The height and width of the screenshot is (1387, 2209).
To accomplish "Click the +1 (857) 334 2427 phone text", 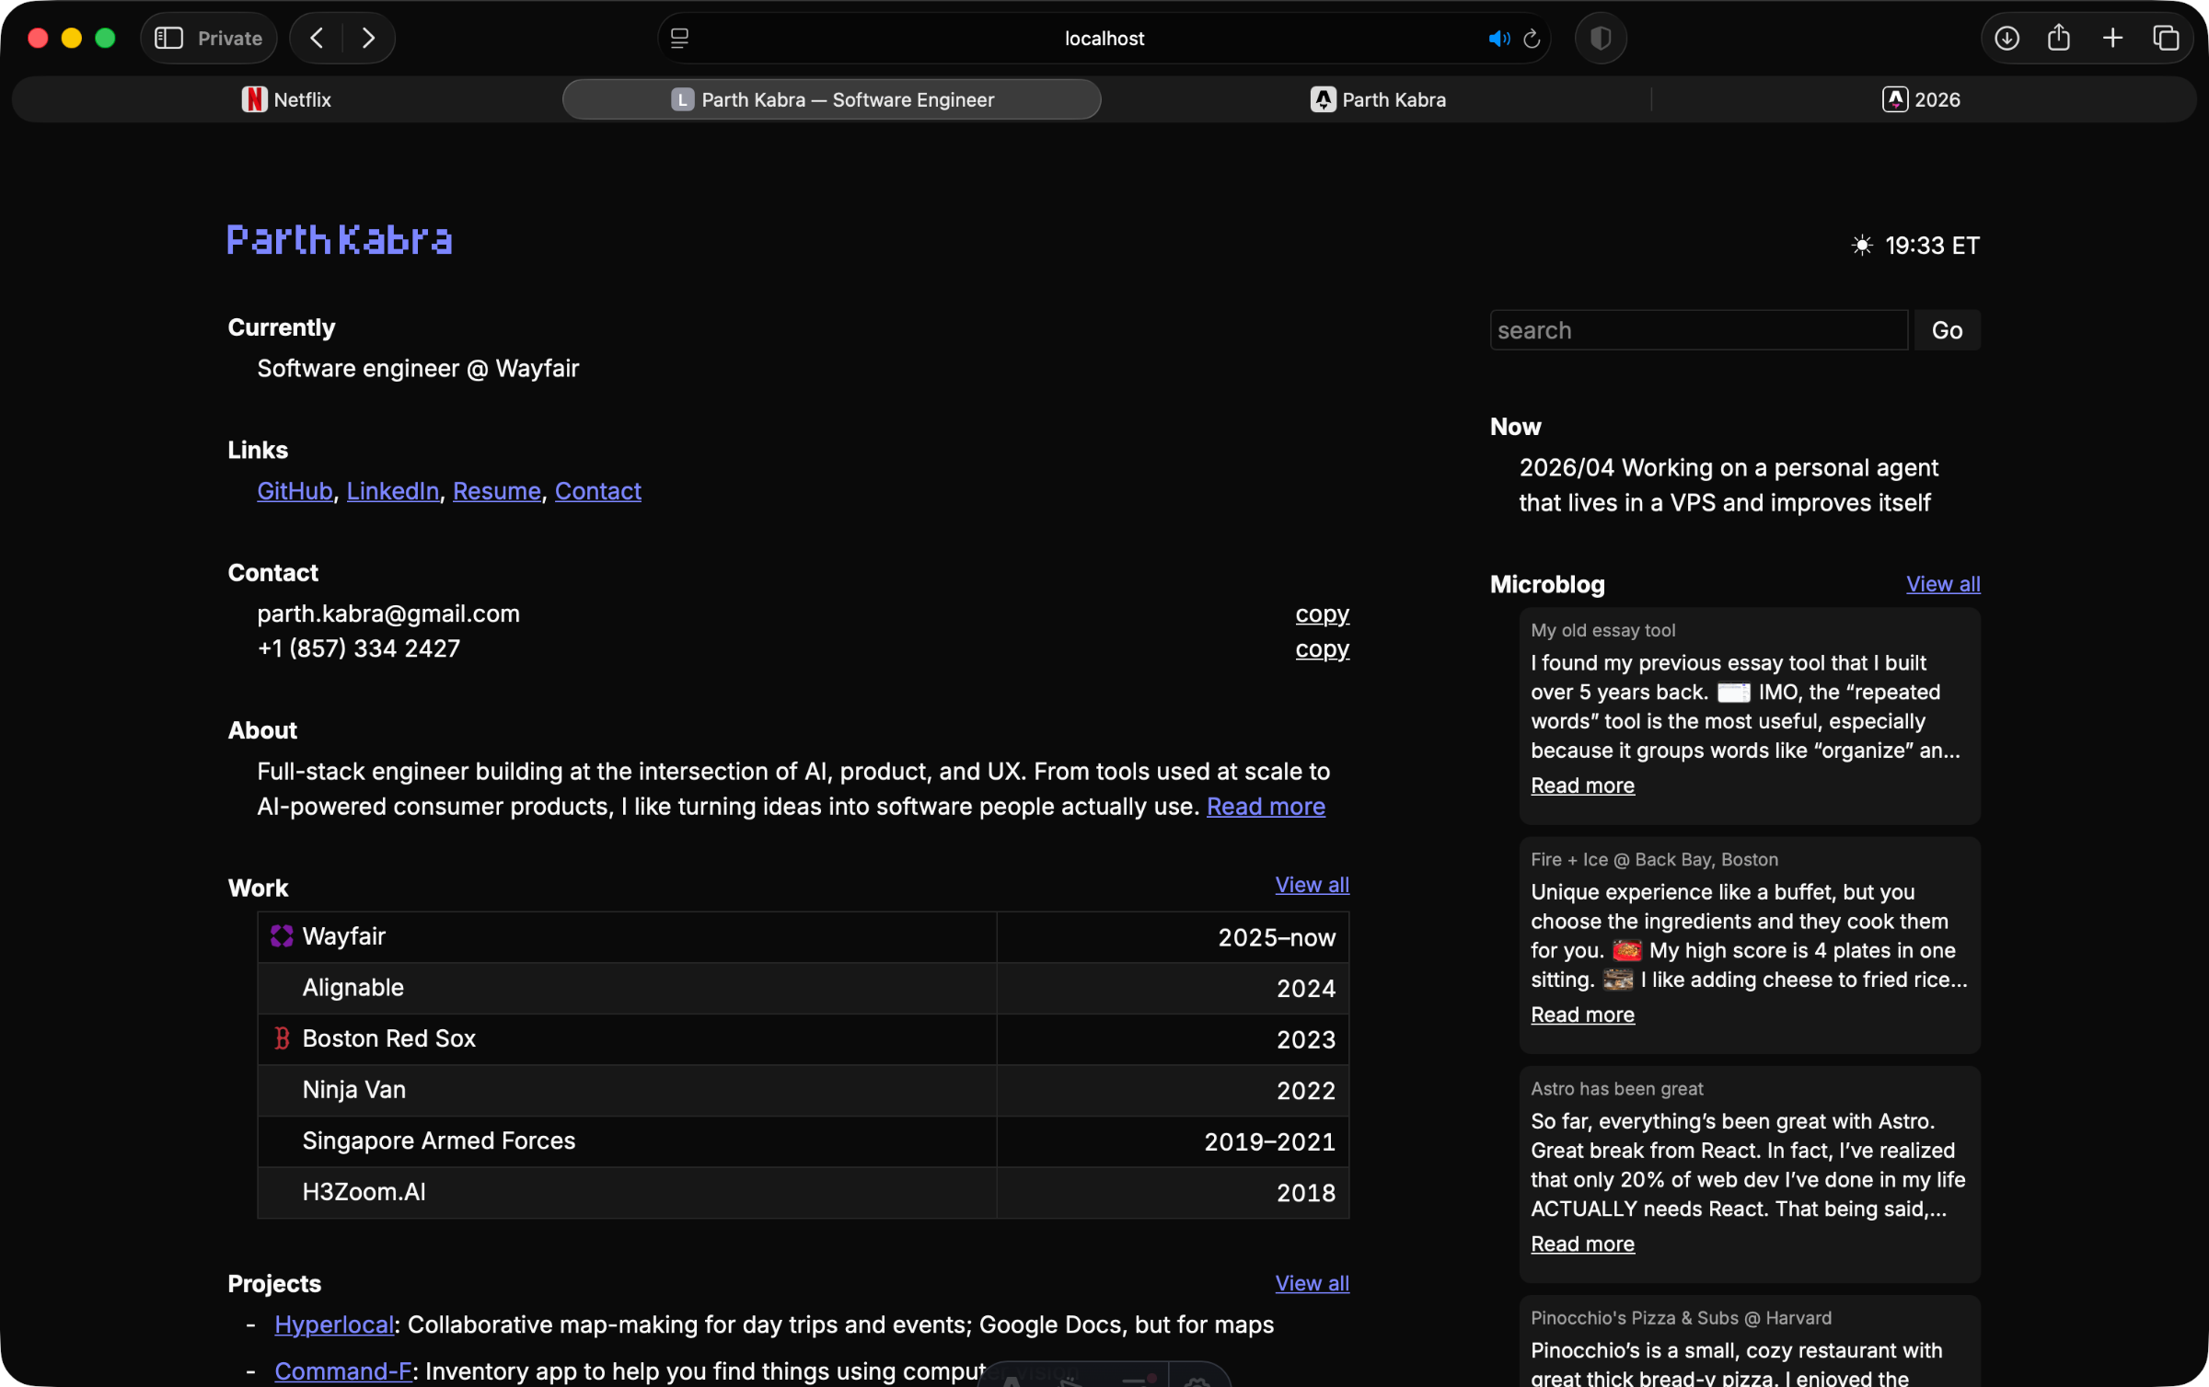I will point(358,648).
